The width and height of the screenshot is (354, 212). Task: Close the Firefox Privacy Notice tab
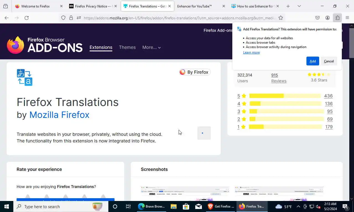point(115,6)
